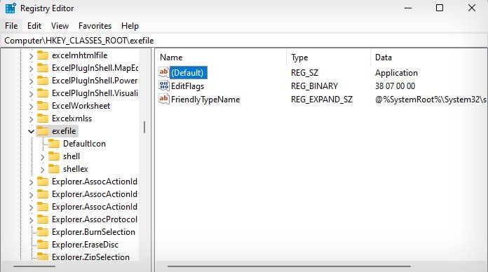Select the Explorer.BurnSelection key label
This screenshot has width=488, height=272.
[x=93, y=232]
